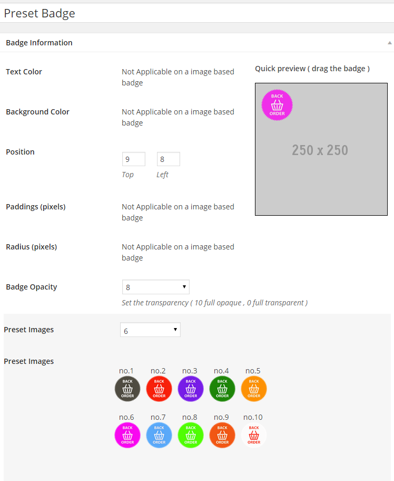Select the magenta no.6 preset badge
394x481 pixels.
[127, 435]
